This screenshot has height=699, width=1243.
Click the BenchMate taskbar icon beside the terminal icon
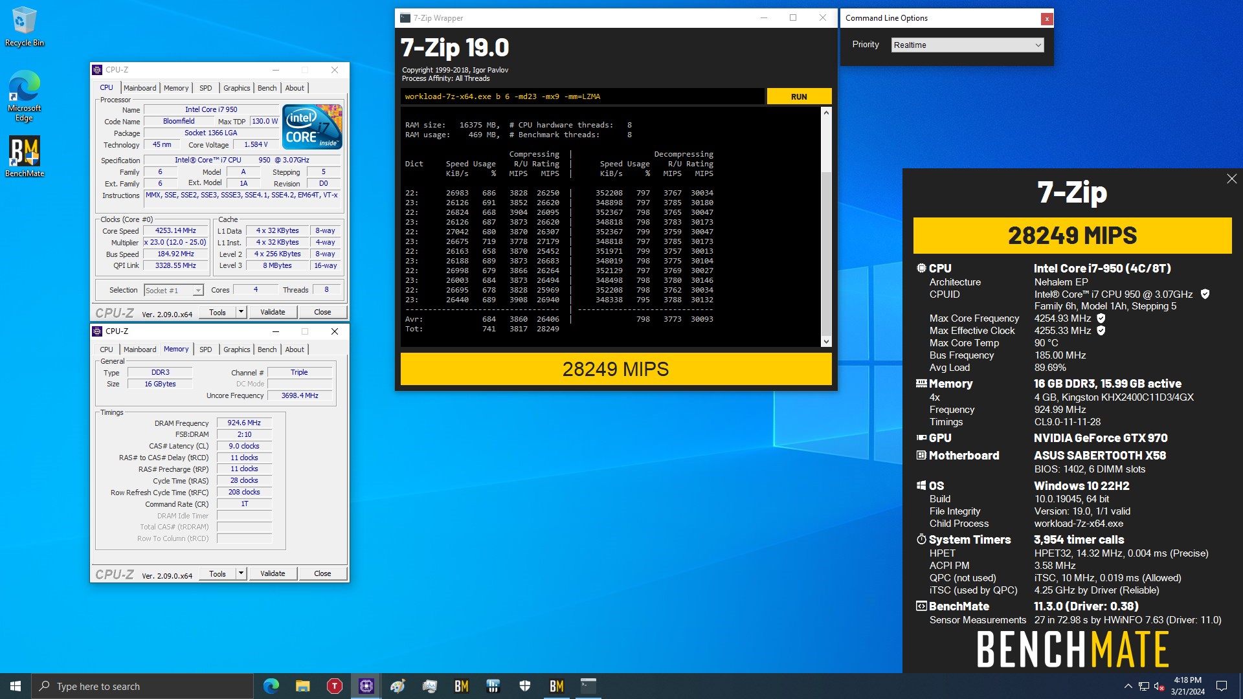[557, 686]
